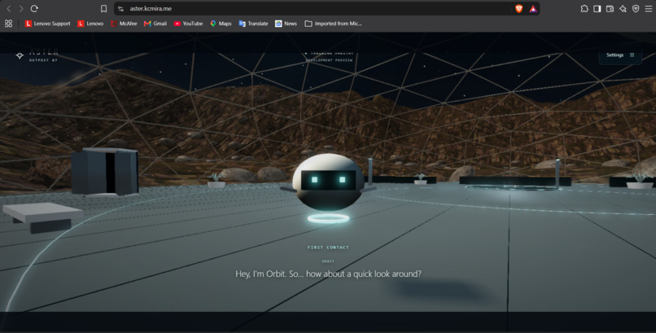
Task: Open the browser hamburger menu
Action: tap(649, 9)
